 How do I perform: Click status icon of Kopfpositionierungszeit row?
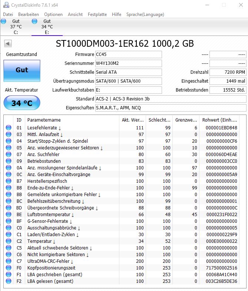9,268
